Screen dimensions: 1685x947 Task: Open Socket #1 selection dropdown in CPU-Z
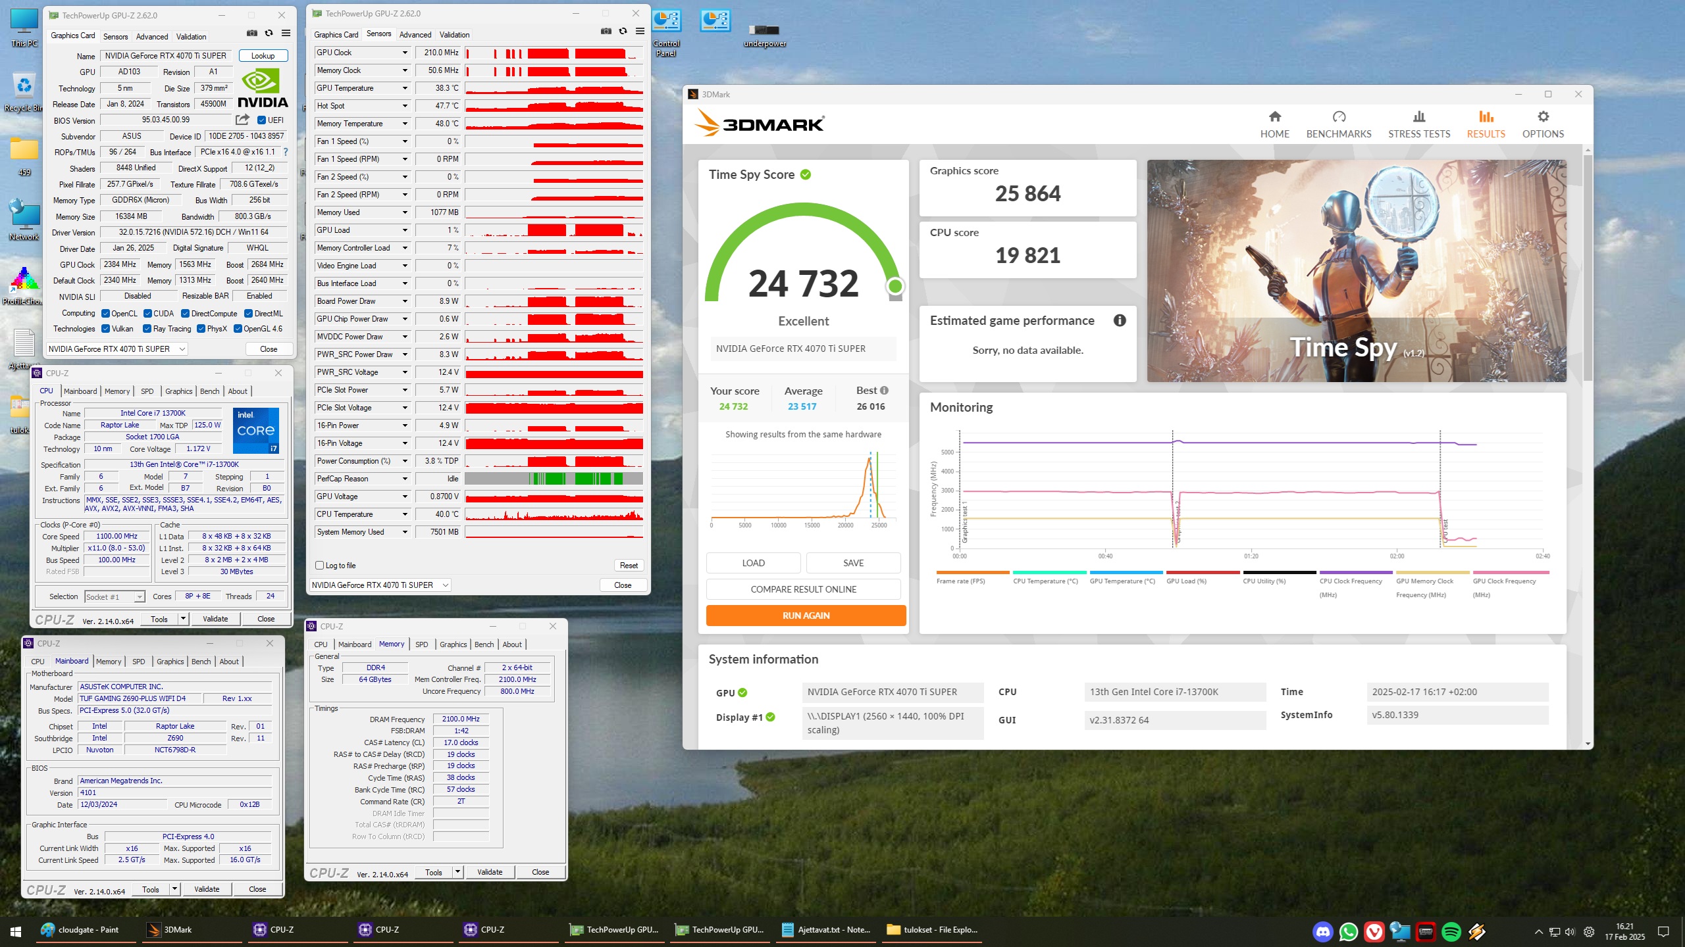115,596
